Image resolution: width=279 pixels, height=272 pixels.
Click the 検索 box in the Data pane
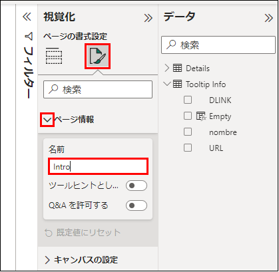[218, 45]
